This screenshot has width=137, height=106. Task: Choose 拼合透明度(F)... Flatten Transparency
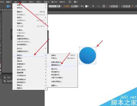coord(30,44)
